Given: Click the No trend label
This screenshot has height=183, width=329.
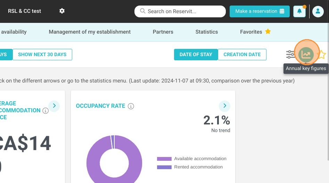Looking at the screenshot, I should [221, 130].
